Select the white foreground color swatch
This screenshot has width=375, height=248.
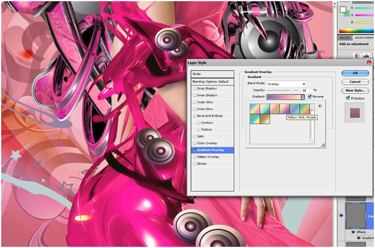tap(343, 10)
